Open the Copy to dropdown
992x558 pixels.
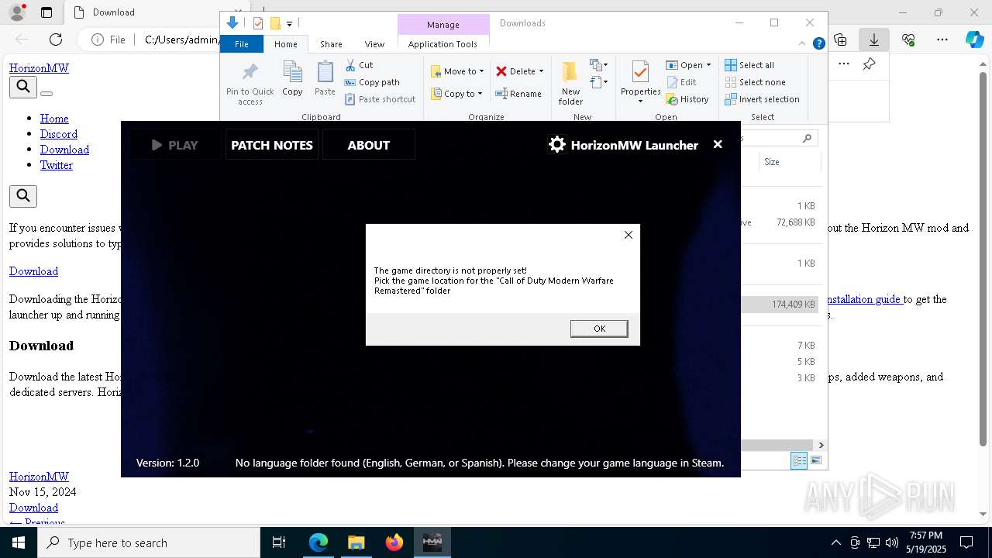click(x=456, y=94)
